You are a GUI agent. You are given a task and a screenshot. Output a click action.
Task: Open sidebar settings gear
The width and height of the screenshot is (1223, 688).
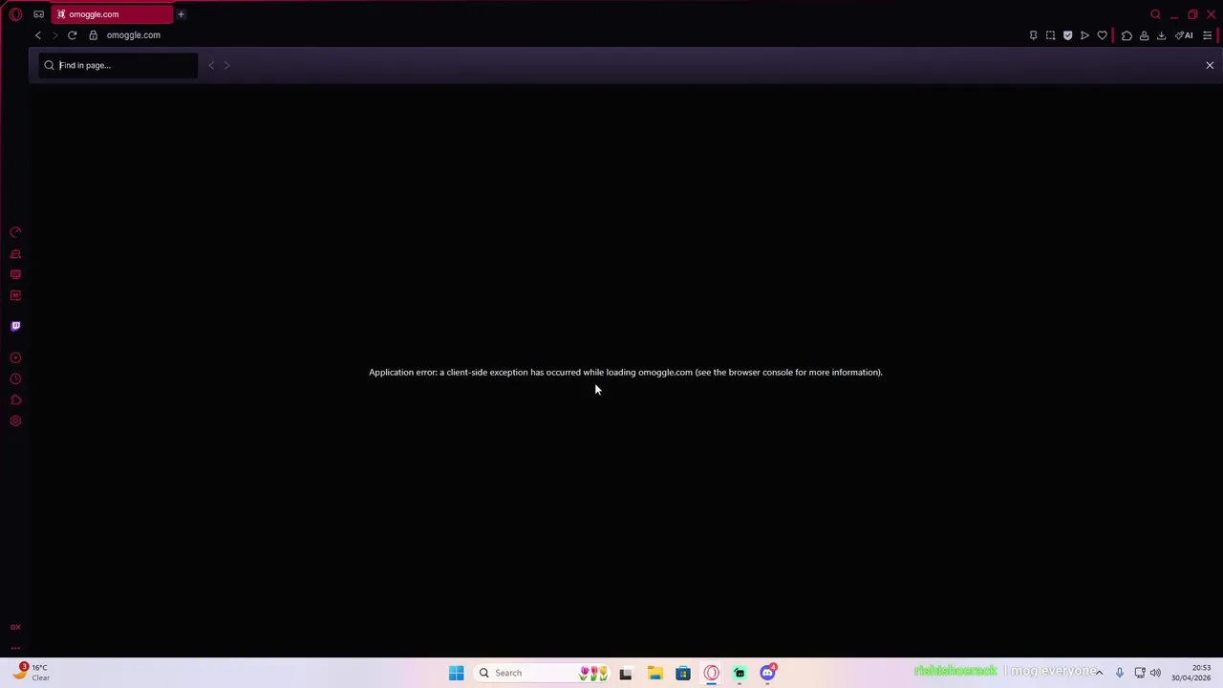point(15,420)
